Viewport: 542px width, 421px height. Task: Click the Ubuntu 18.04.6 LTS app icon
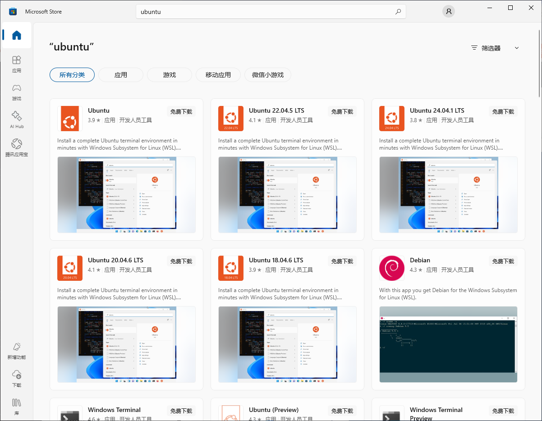[231, 268]
